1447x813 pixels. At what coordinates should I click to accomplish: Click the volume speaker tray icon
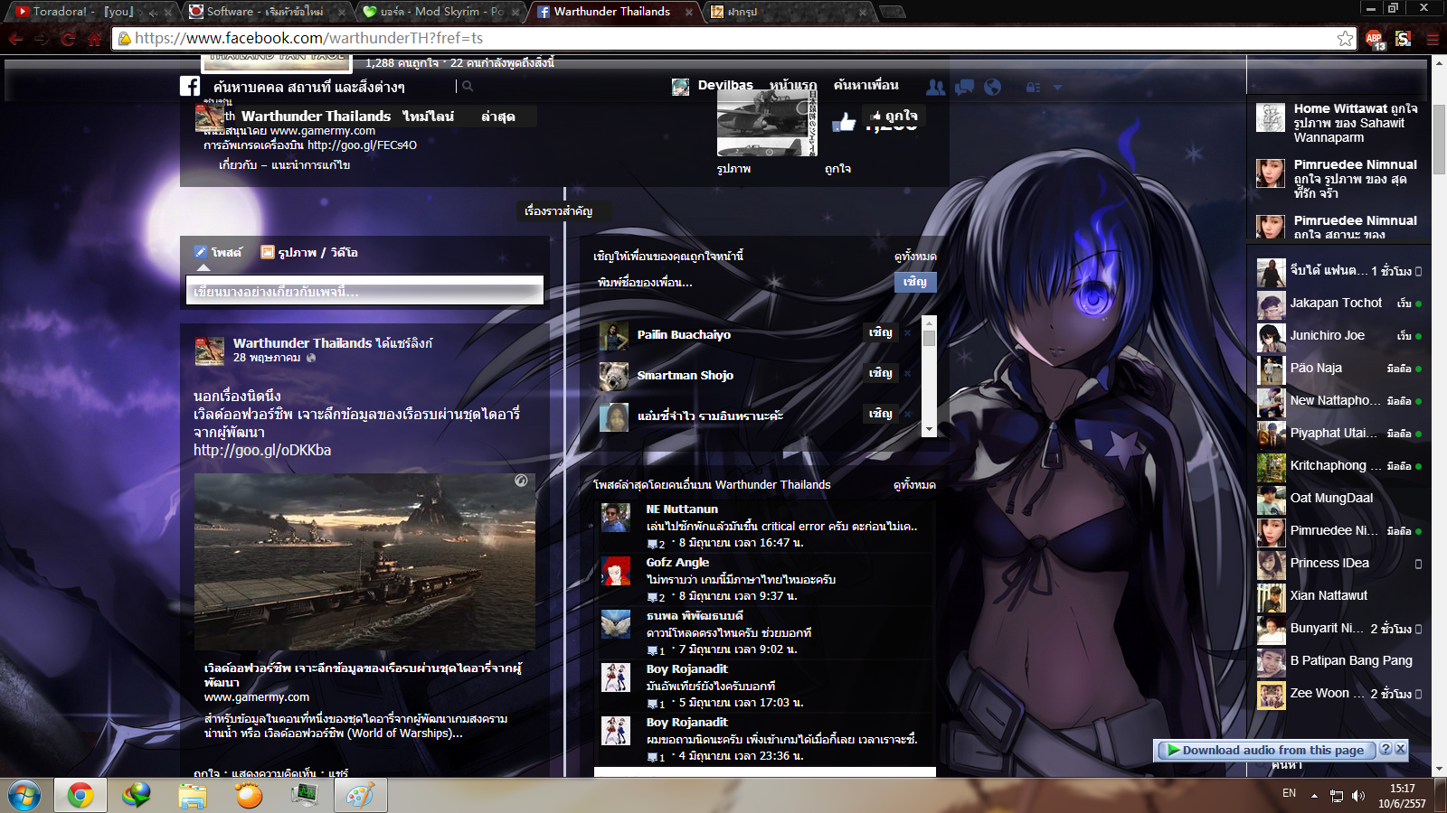pyautogui.click(x=1358, y=795)
